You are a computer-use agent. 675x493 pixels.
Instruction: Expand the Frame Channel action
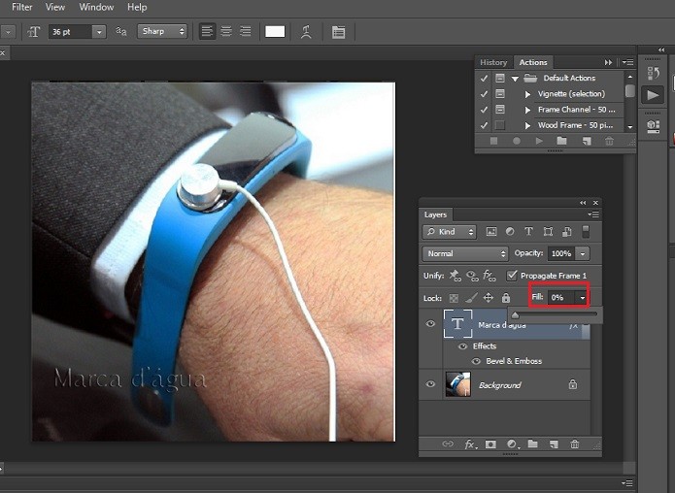tap(527, 110)
